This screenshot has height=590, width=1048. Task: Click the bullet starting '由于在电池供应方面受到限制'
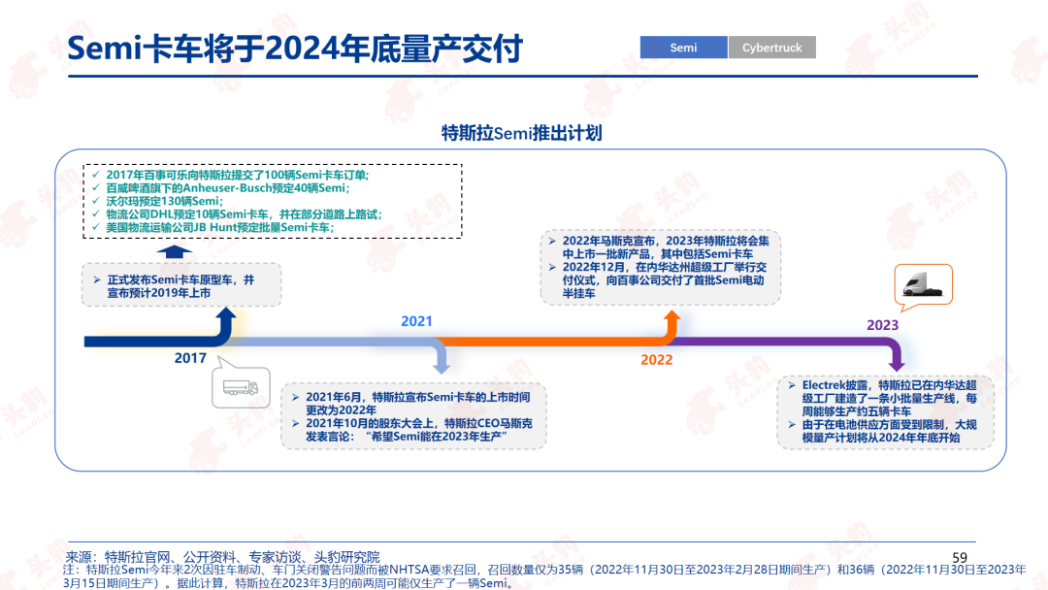[890, 431]
